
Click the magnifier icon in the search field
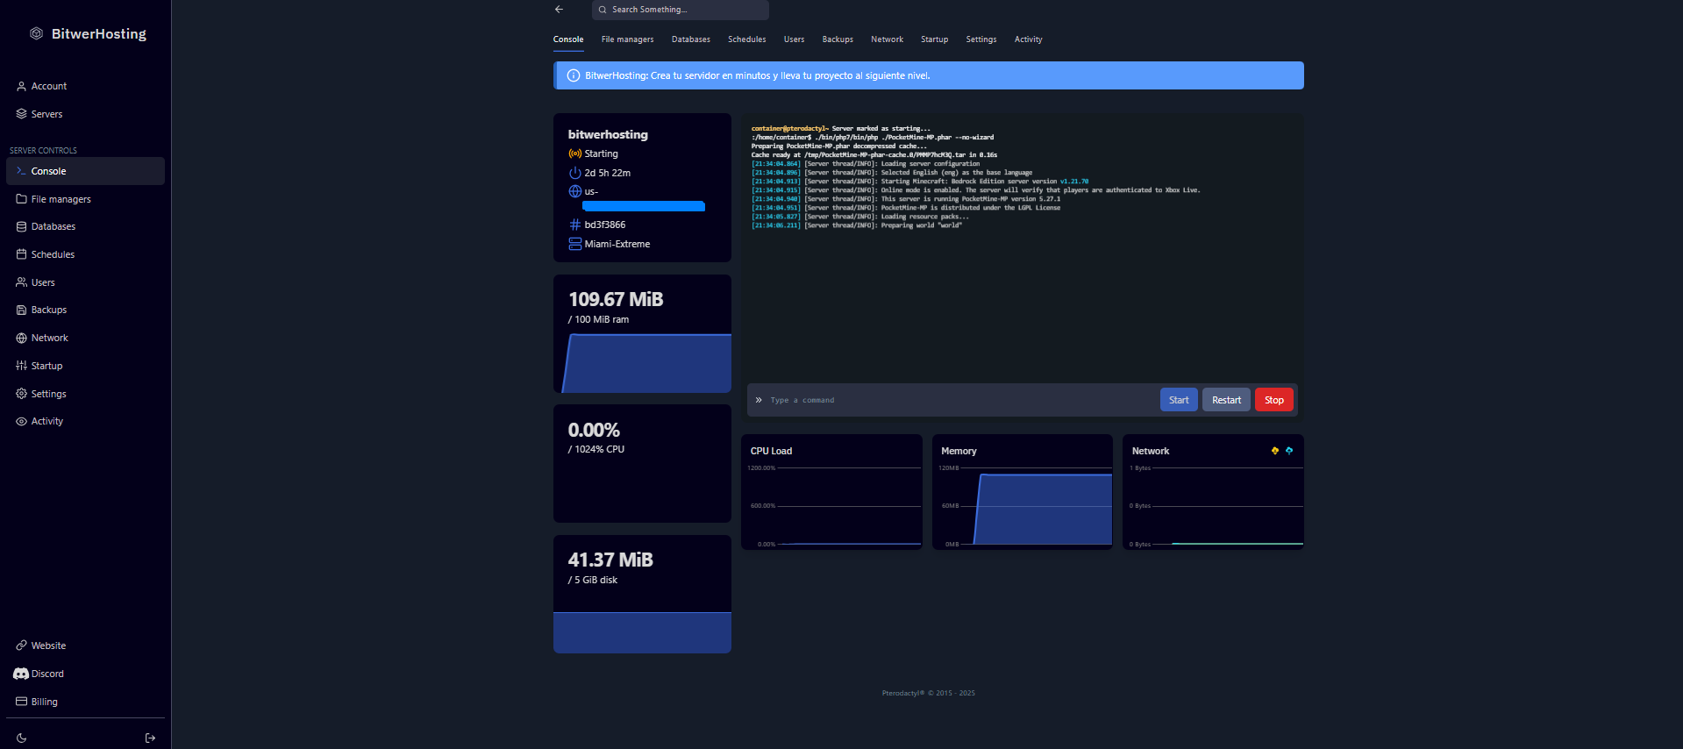[603, 10]
